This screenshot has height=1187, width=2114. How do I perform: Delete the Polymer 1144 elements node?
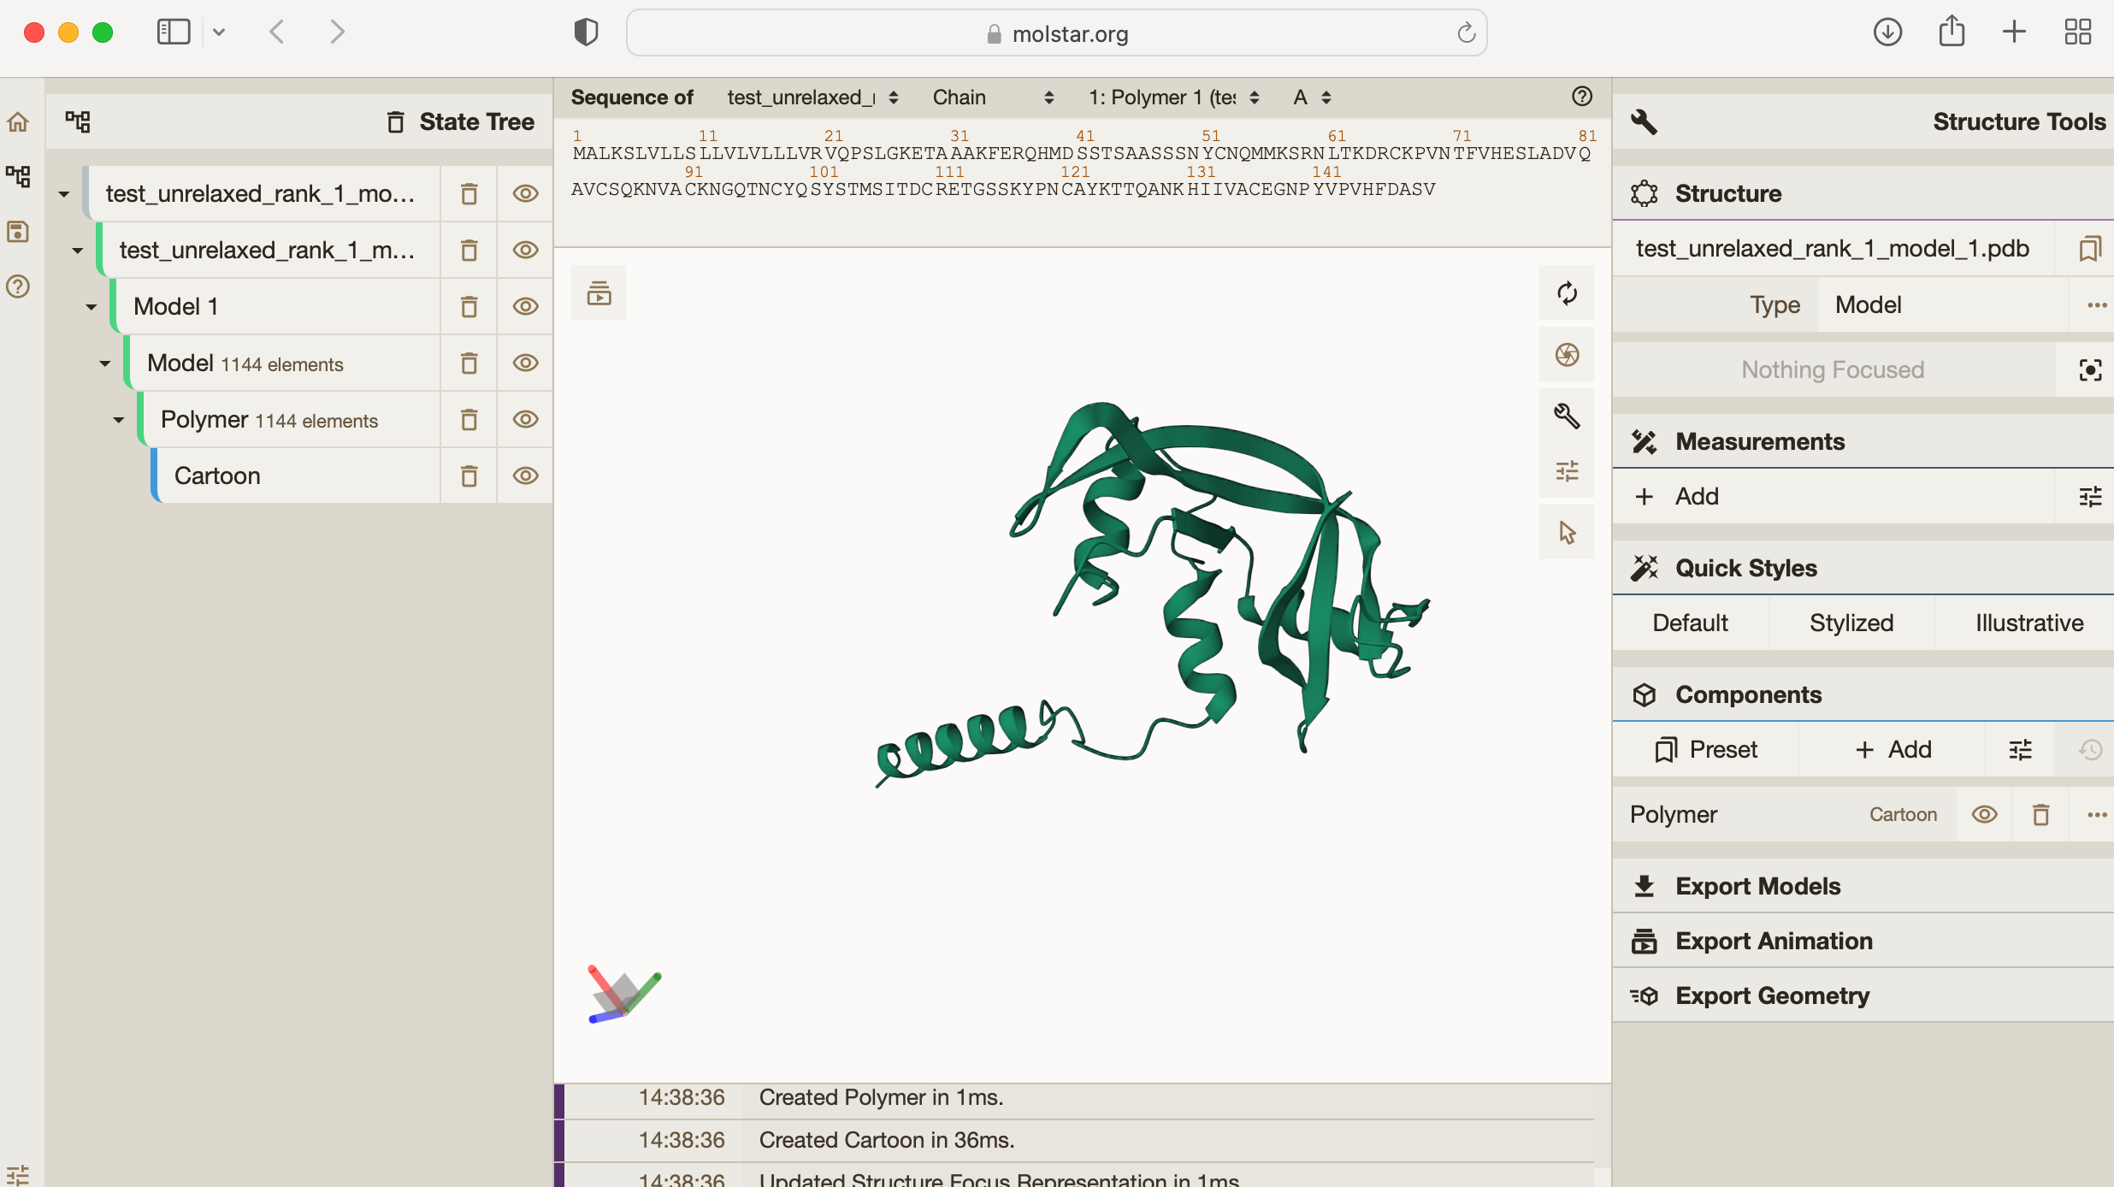[x=469, y=420]
